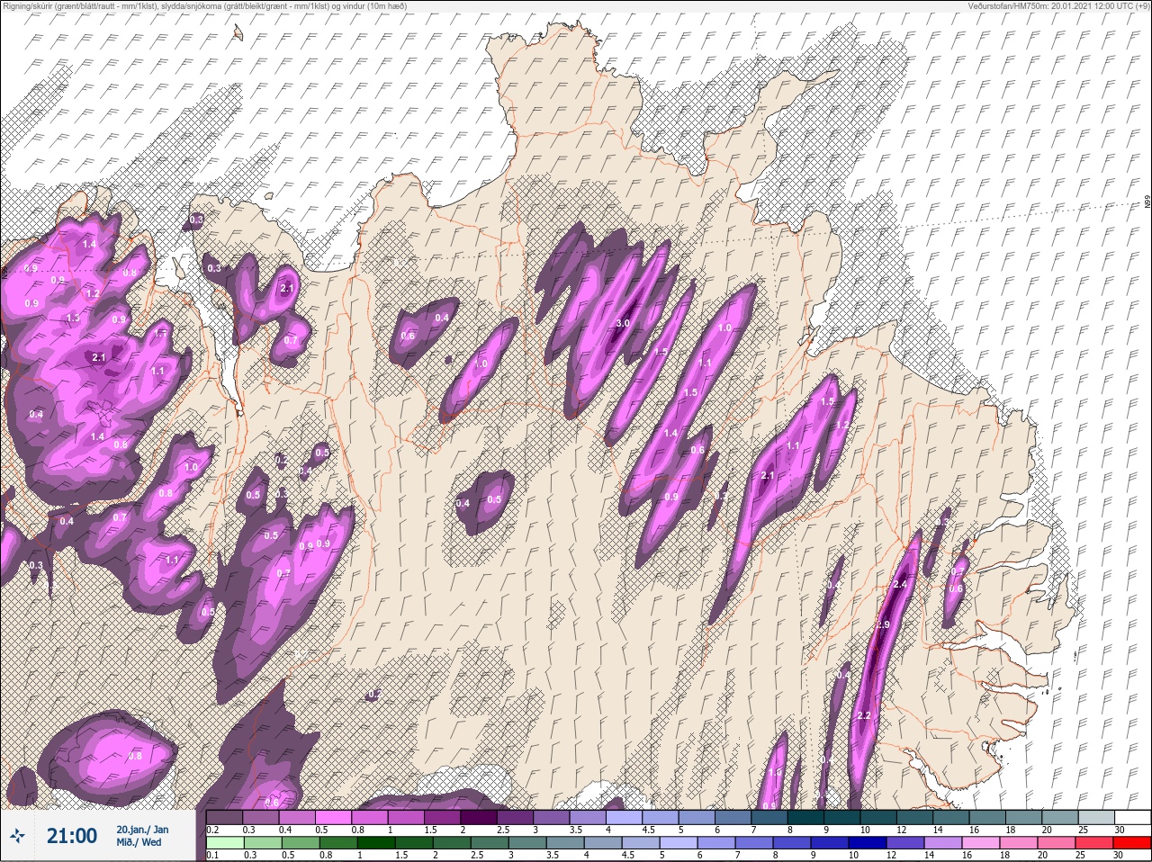
Task: Click the 'Mið./ Wed' weekday label
Action: point(139,842)
